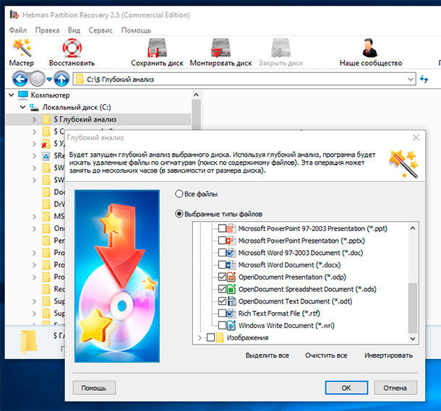Check the Word Document (*.docx) checkbox
This screenshot has width=441, height=411.
point(222,264)
